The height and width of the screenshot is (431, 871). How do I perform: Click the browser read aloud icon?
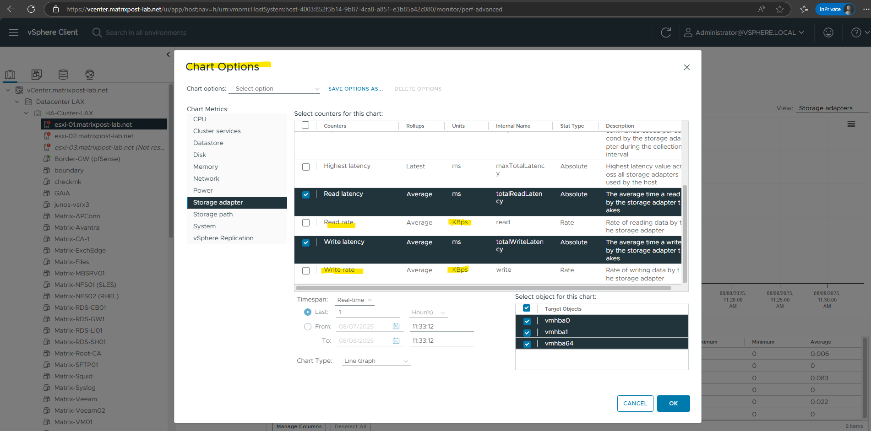click(762, 9)
